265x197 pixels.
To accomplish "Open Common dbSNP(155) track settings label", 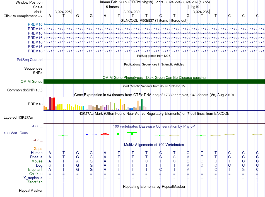I will (x=25, y=90).
